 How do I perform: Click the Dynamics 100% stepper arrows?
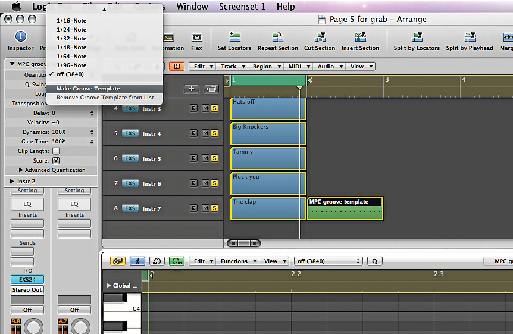[x=92, y=132]
